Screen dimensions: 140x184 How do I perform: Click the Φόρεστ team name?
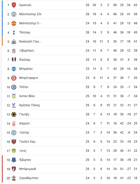tap(24, 124)
